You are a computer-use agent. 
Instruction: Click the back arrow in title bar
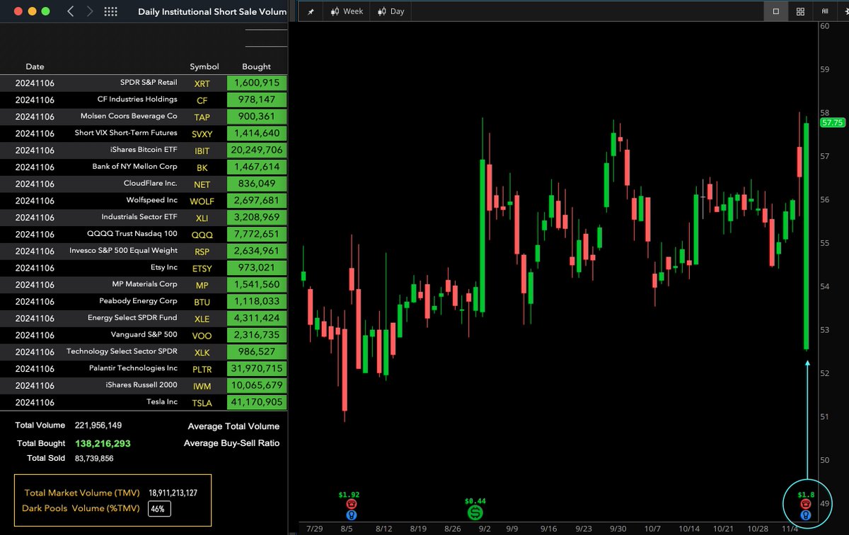click(x=69, y=11)
